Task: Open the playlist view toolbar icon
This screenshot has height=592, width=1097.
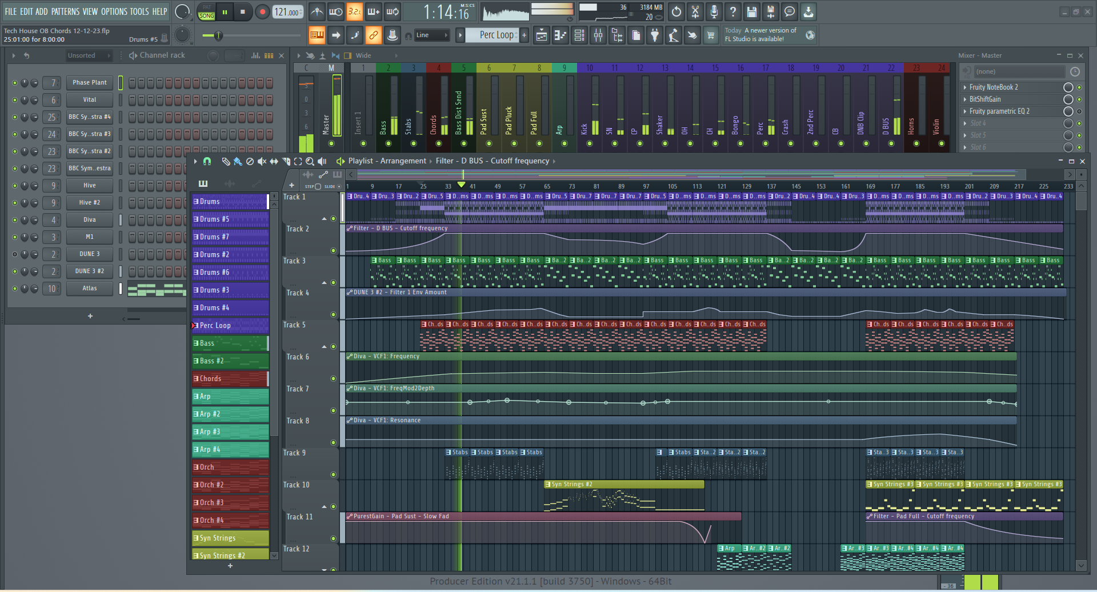Action: click(541, 35)
